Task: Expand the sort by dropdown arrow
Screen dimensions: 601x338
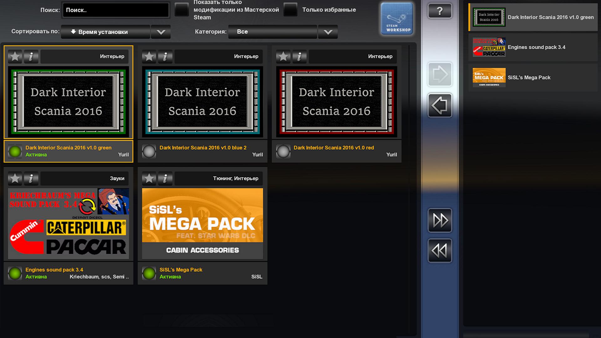Action: [x=161, y=32]
